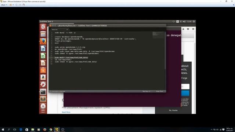Click Firefox Pocket icon in toolbar
The width and height of the screenshot is (235, 132).
(x=188, y=29)
